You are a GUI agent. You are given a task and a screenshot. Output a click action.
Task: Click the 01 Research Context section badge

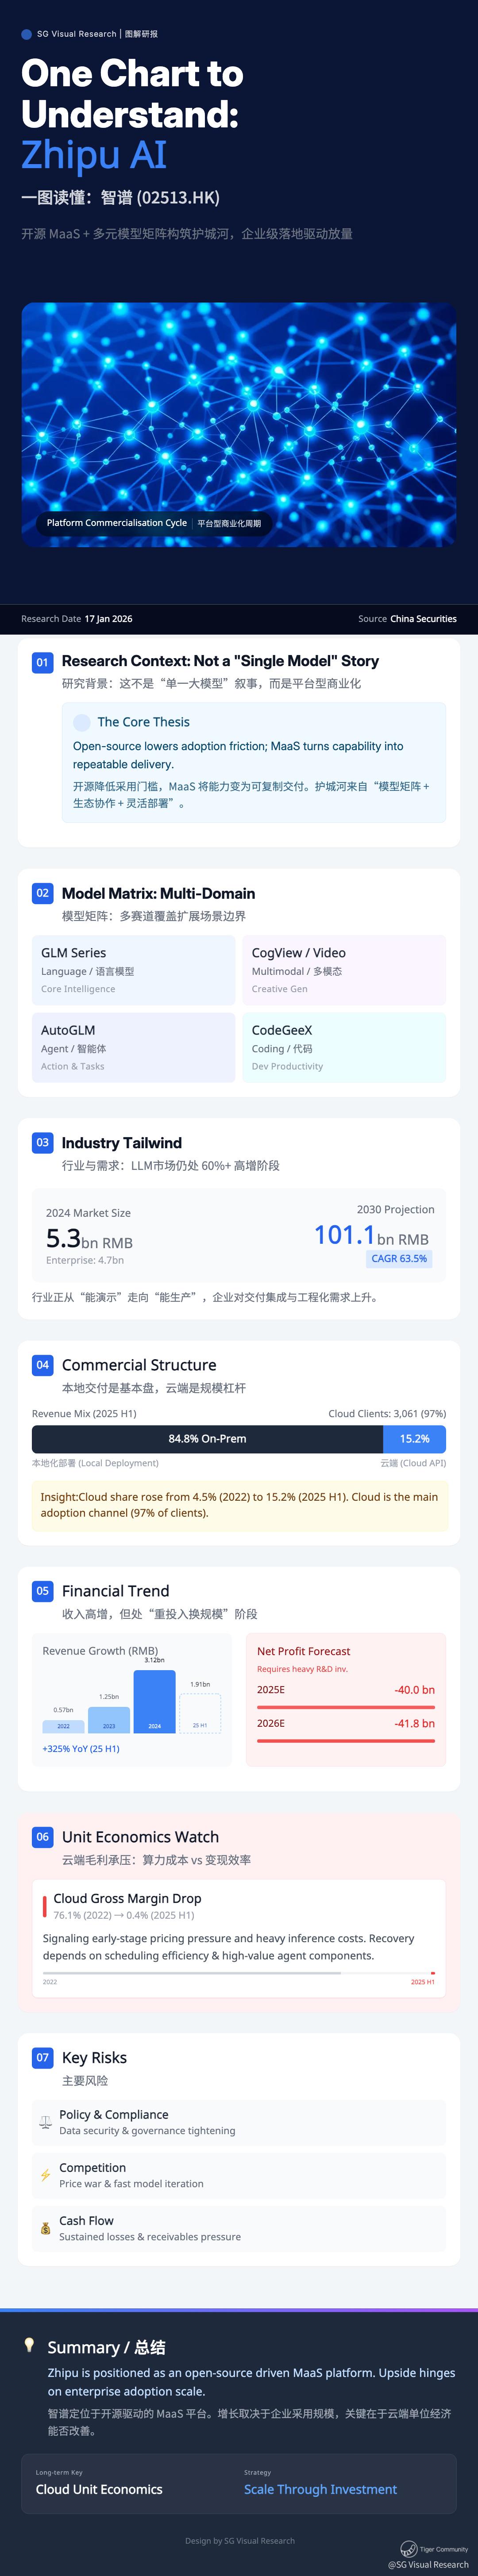point(42,662)
